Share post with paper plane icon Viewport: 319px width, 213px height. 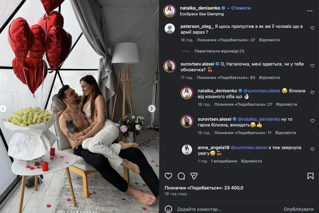point(194,176)
